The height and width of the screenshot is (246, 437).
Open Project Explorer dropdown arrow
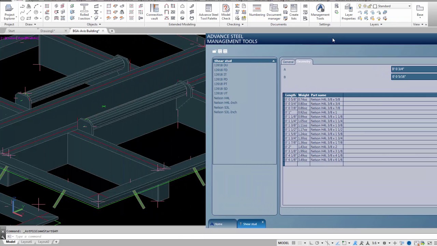[x=16, y=17]
